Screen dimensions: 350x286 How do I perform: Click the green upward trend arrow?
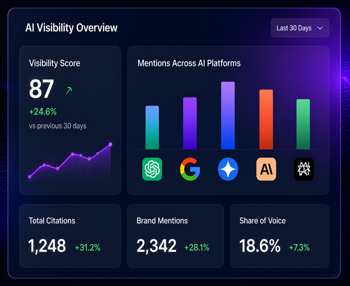(69, 90)
